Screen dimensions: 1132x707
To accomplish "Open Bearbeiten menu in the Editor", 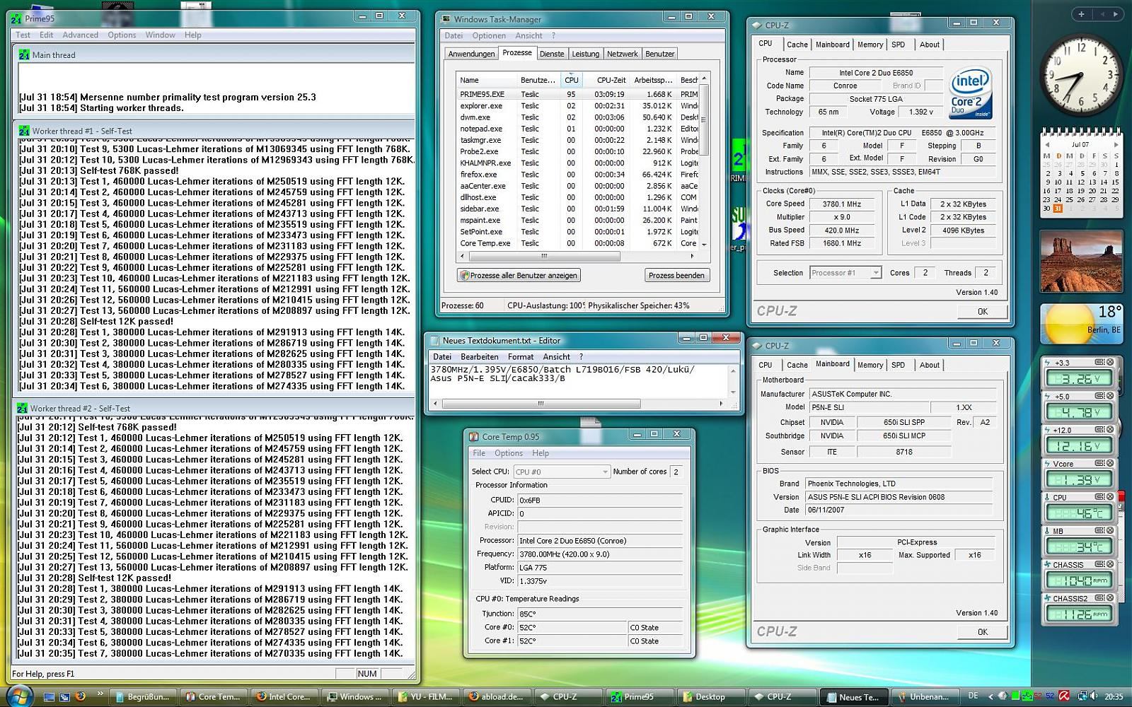I will point(479,357).
